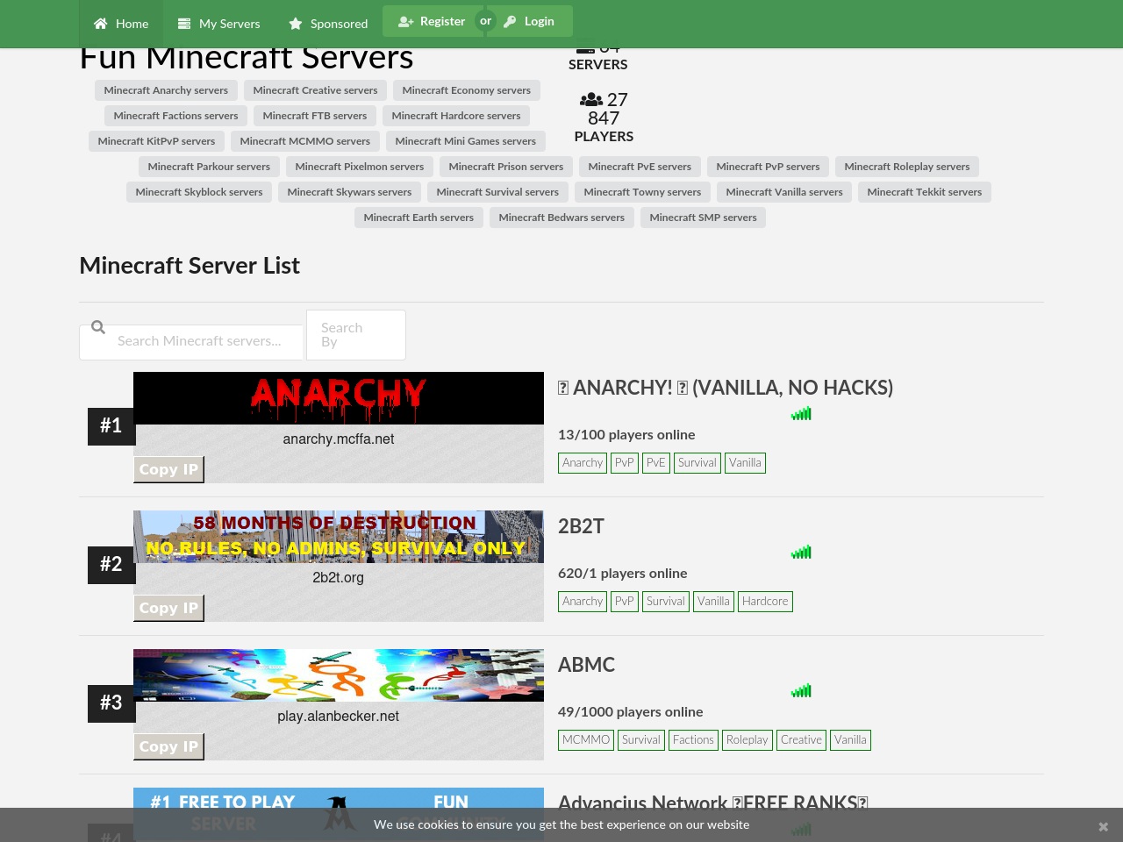Select the Anarchy tag on 2B2T
Screen dimensions: 1123x842
(583, 602)
